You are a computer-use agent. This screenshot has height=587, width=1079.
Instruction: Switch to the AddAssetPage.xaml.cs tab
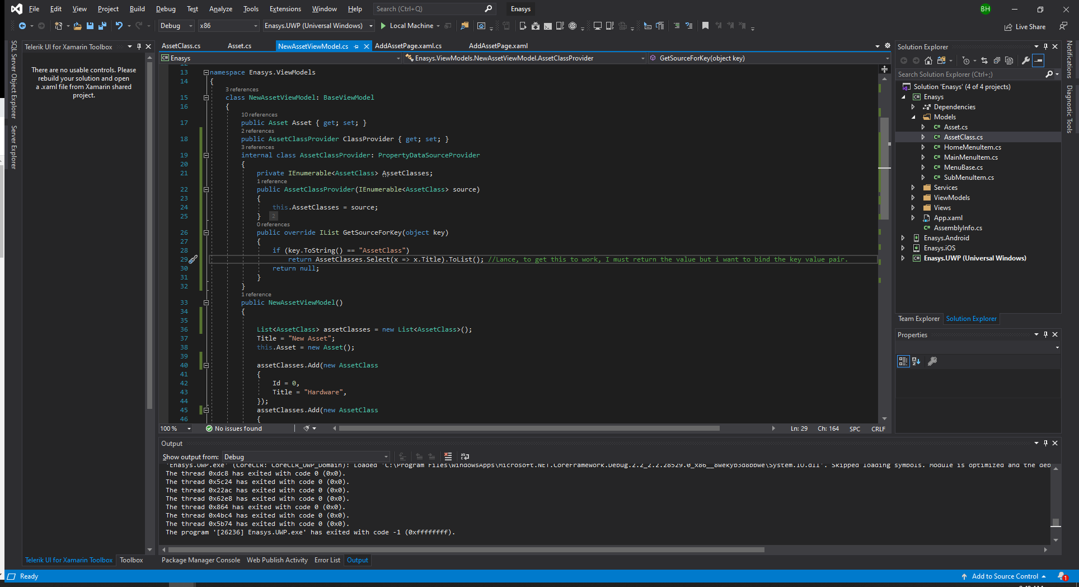(408, 46)
